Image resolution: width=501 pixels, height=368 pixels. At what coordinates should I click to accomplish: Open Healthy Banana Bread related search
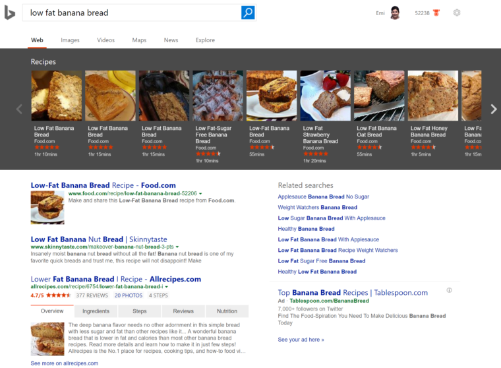tap(306, 229)
